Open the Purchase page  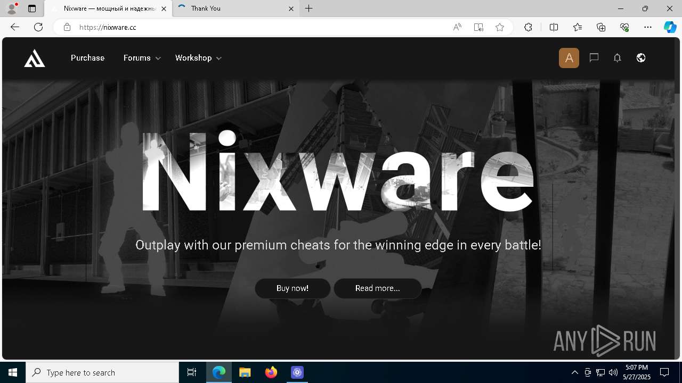87,58
